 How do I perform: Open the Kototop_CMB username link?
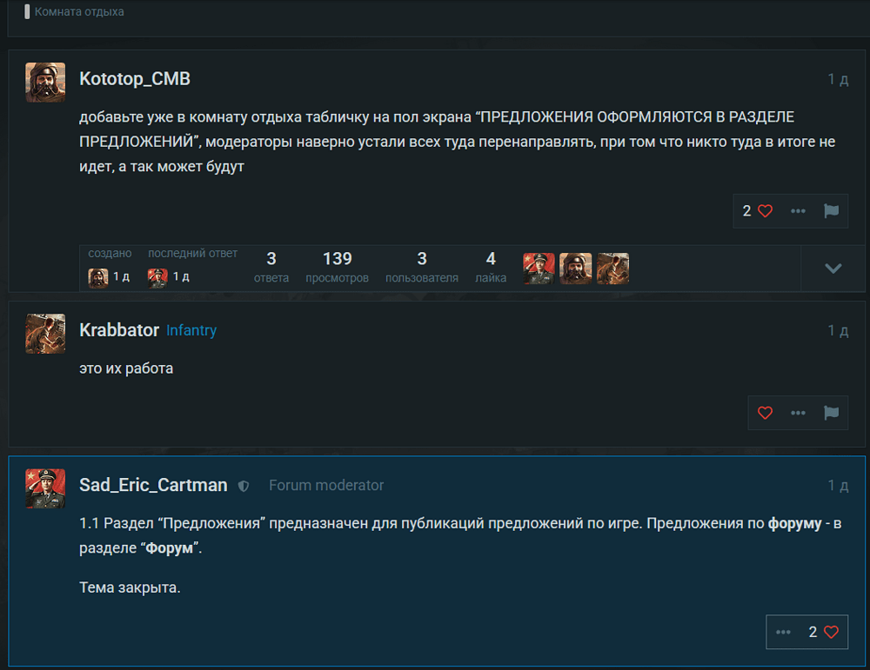[135, 79]
